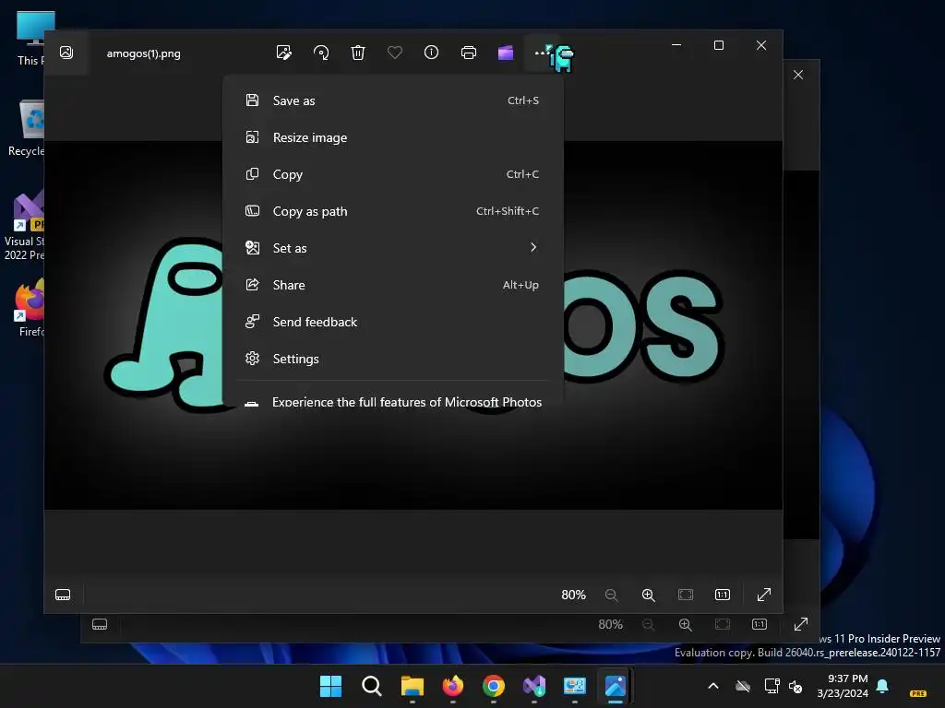Launch Google Chrome from the taskbar
This screenshot has height=708, width=945.
(x=494, y=686)
